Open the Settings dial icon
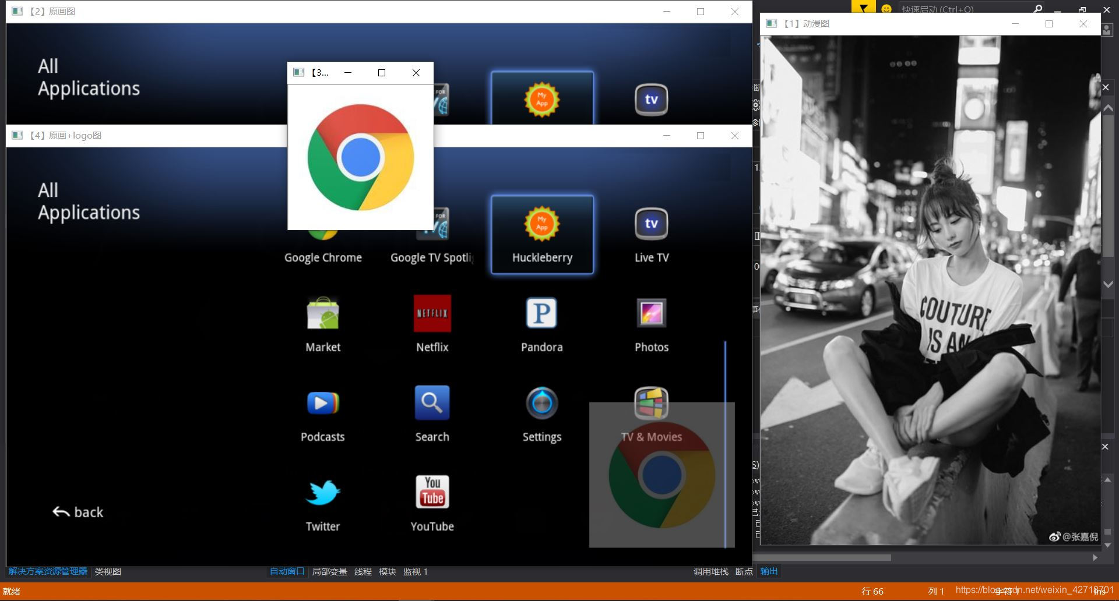This screenshot has width=1119, height=601. click(x=542, y=403)
